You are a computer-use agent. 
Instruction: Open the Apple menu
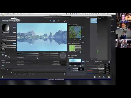tap(2, 14)
